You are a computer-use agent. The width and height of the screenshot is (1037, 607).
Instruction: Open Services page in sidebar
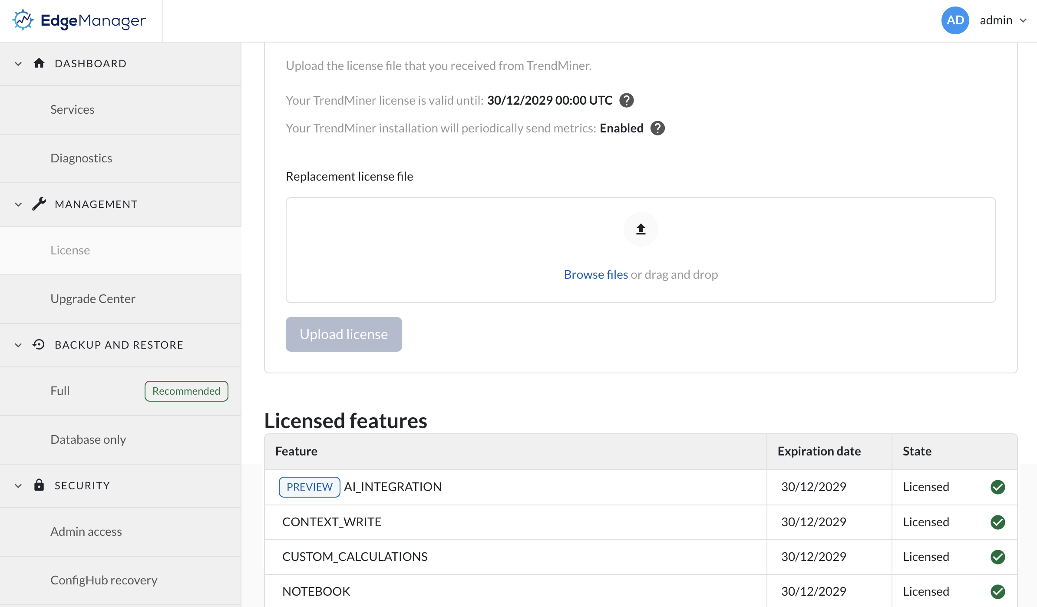[x=121, y=110]
